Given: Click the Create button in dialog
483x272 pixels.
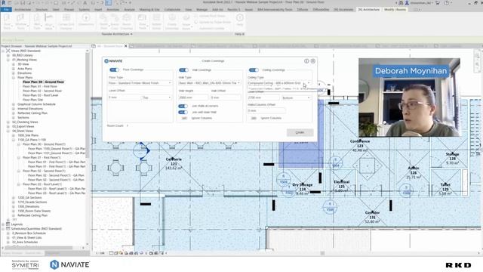Looking at the screenshot, I should (300, 132).
